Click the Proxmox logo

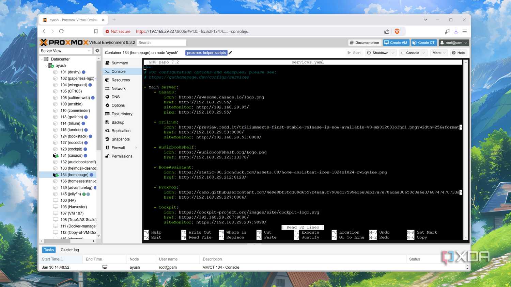coord(64,43)
